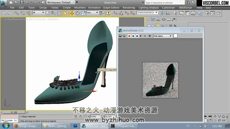Viewport: 230px width, 129px height.
Task: Click the Save File floppy disk icon
Action: [x=22, y=2]
